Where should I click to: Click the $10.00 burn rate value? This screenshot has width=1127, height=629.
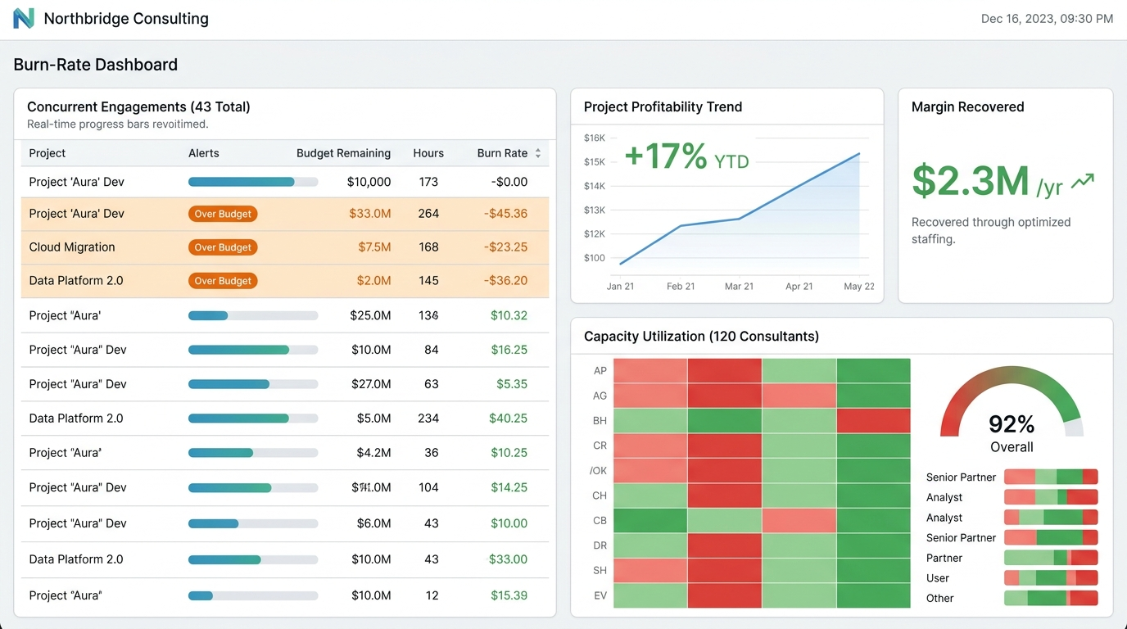click(509, 523)
